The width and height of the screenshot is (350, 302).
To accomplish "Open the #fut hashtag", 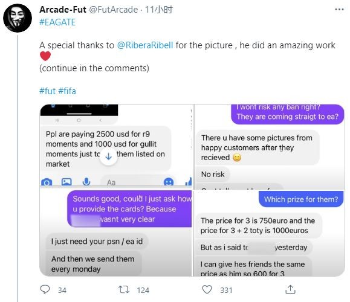I will 47,91.
